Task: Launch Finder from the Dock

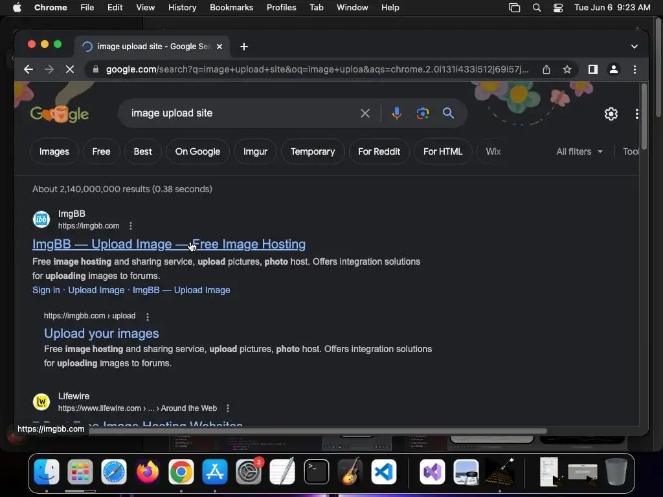Action: [47, 472]
